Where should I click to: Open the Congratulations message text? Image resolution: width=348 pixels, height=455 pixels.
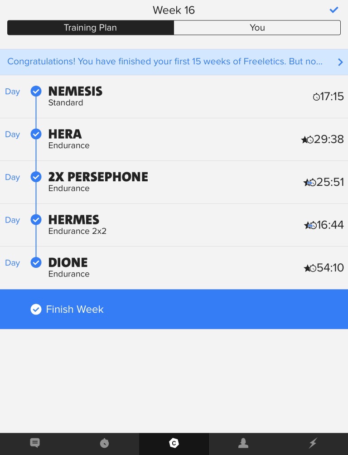pos(165,62)
